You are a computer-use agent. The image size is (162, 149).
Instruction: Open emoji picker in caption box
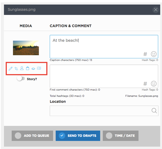154,54
